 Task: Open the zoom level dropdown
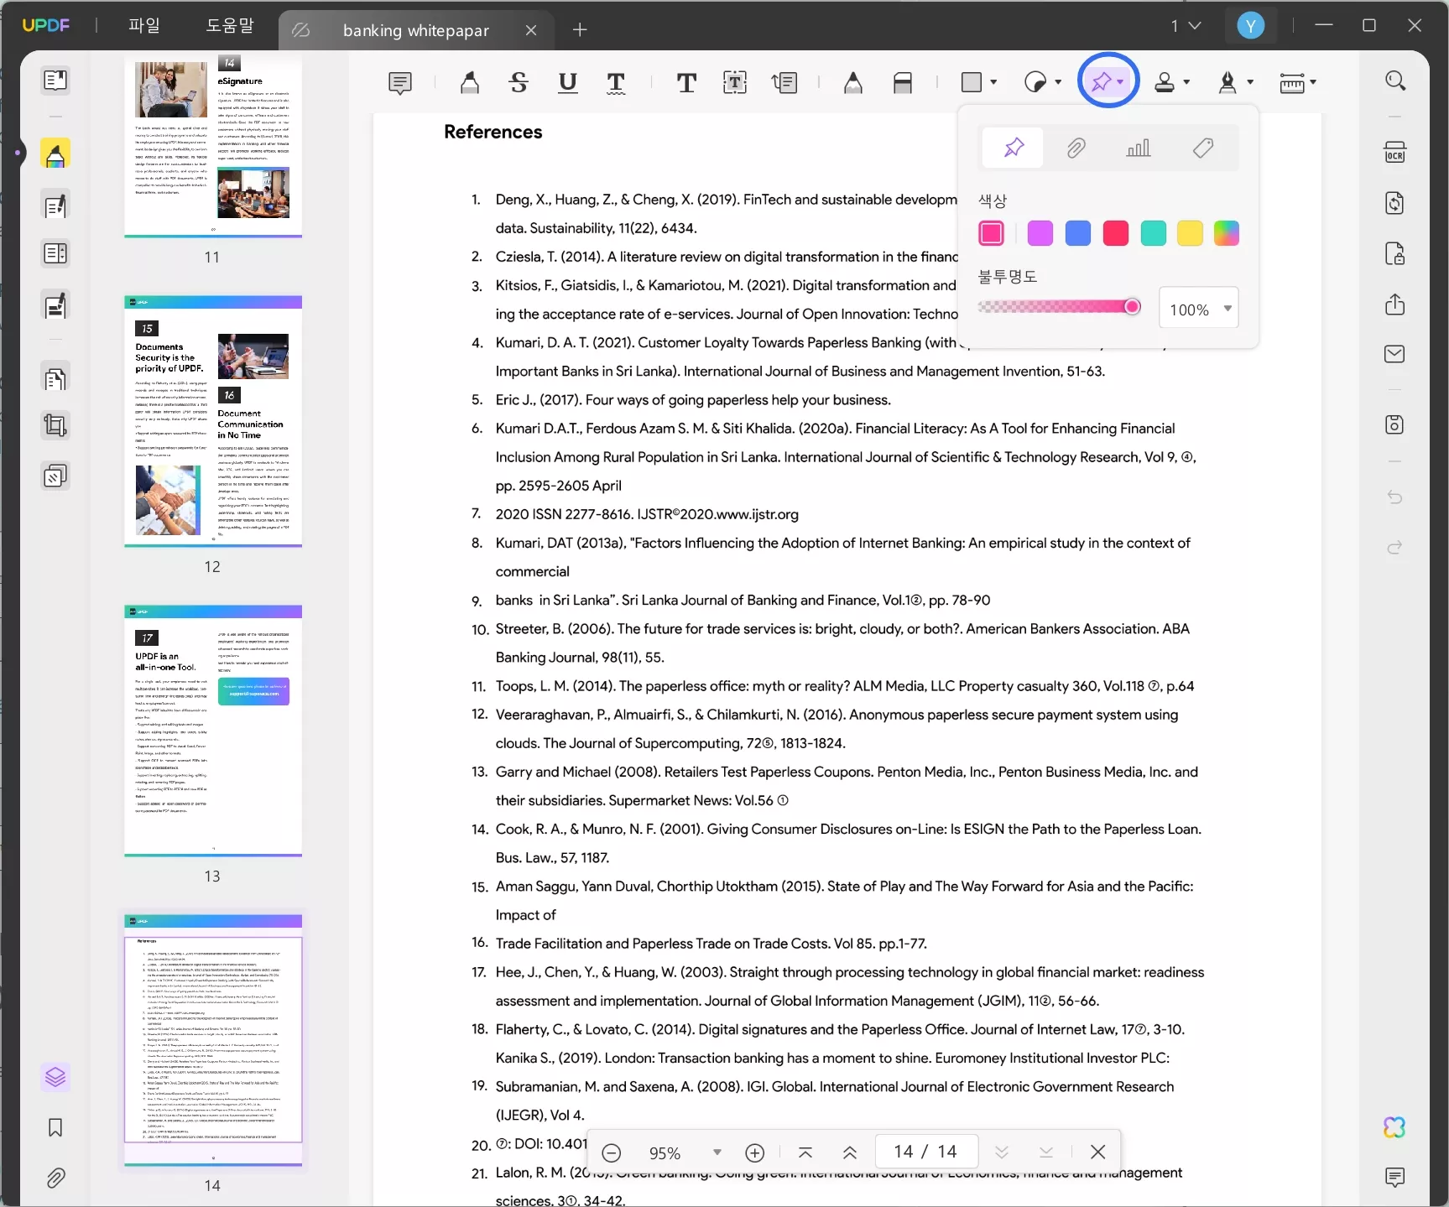[717, 1152]
